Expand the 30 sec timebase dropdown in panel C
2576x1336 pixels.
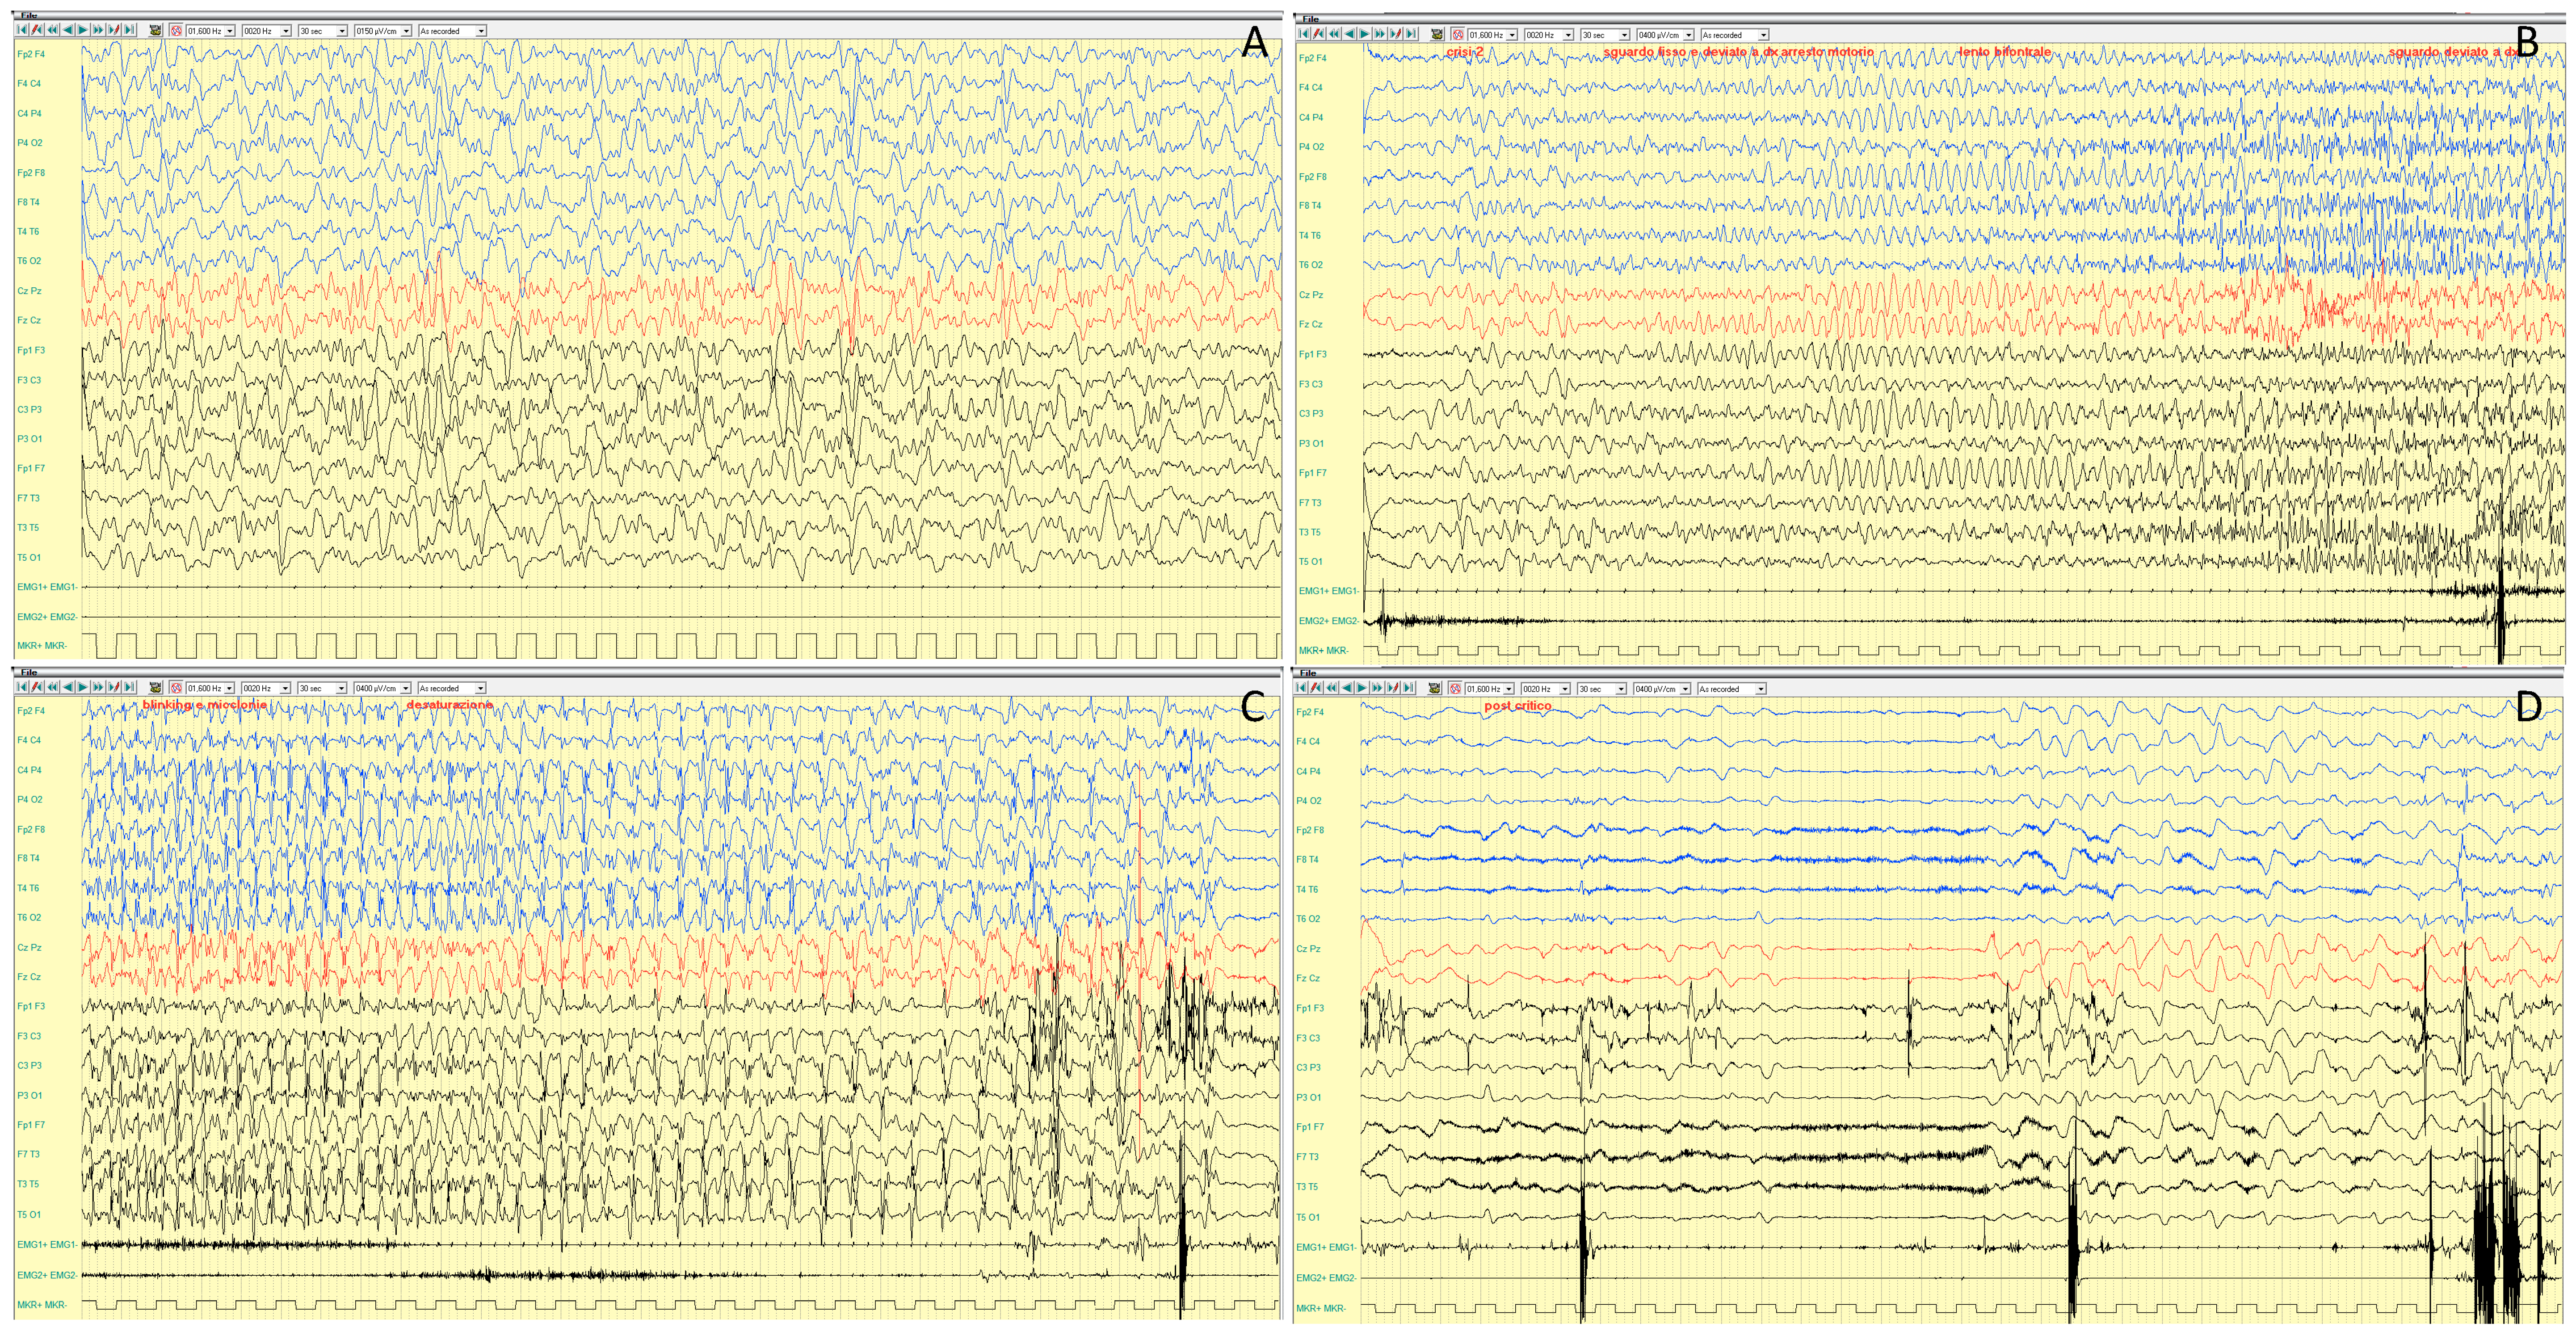coord(342,688)
